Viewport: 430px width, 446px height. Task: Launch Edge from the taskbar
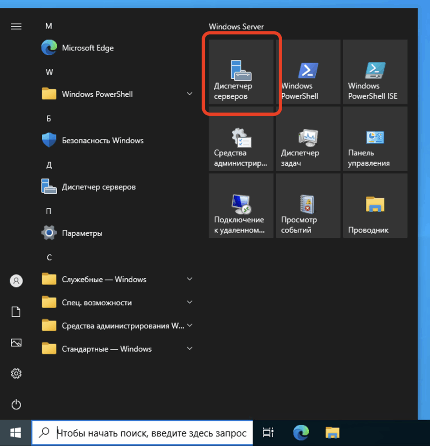tap(301, 432)
